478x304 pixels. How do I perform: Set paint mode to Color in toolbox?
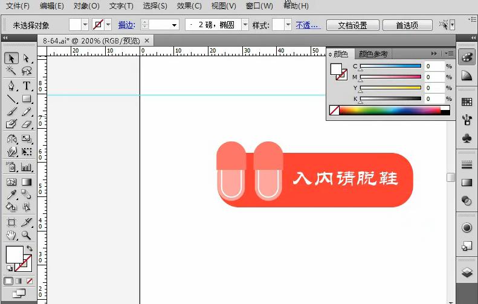pos(8,281)
